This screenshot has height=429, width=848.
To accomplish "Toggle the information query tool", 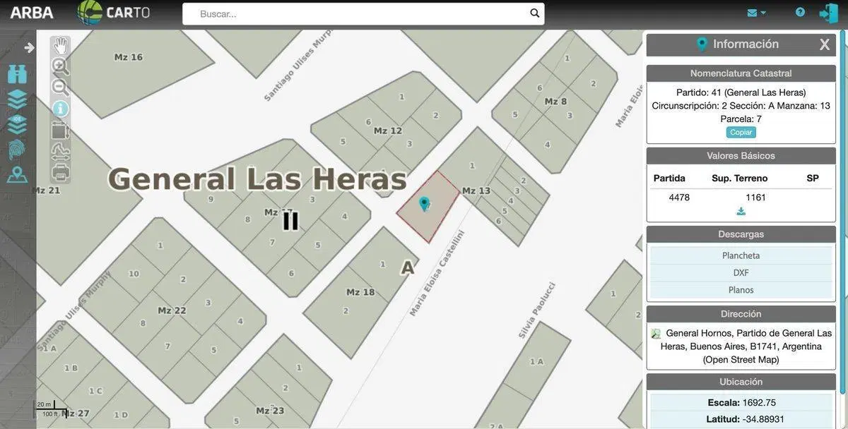I will point(61,109).
